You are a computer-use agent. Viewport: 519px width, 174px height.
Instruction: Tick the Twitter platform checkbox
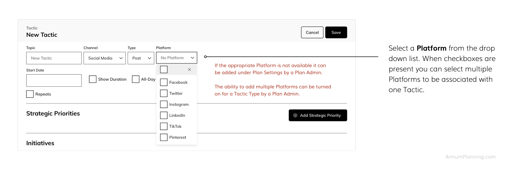164,93
